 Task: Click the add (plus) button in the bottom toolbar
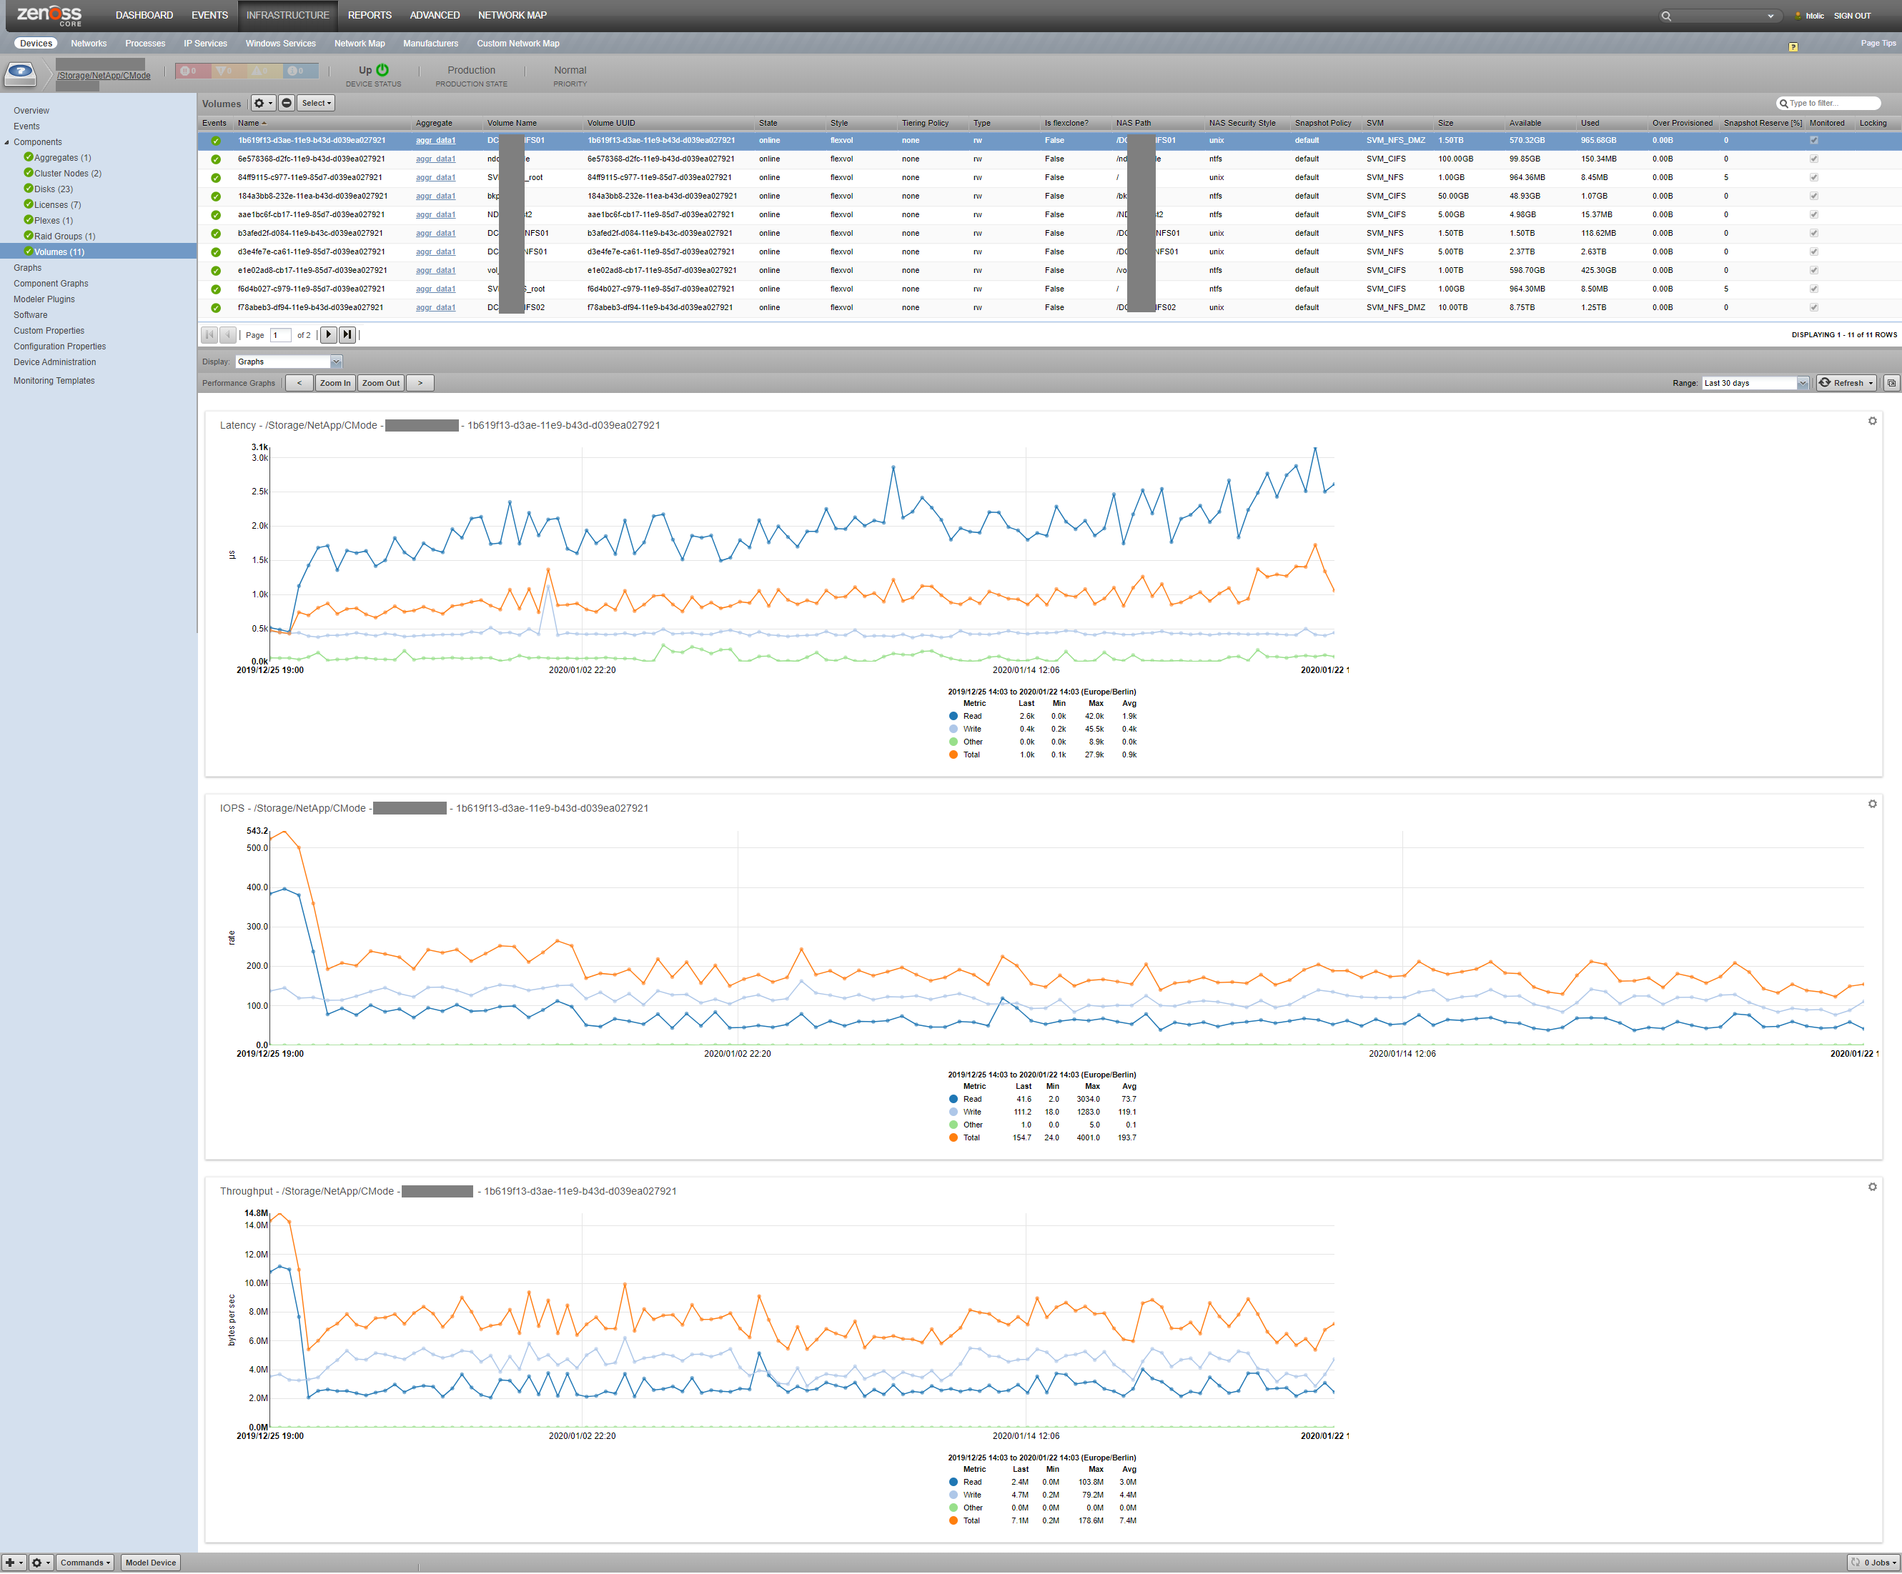(x=13, y=1563)
